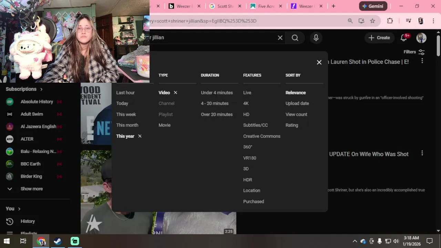Remove the Video type filter
The width and height of the screenshot is (441, 248).
pyautogui.click(x=175, y=93)
